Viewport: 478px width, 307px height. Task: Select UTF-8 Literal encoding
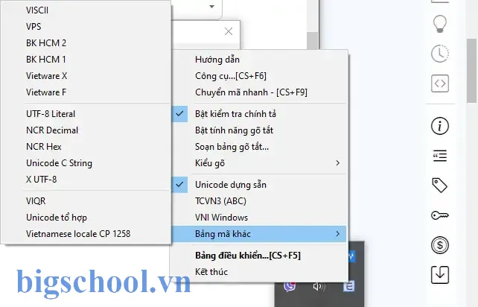[86, 114]
